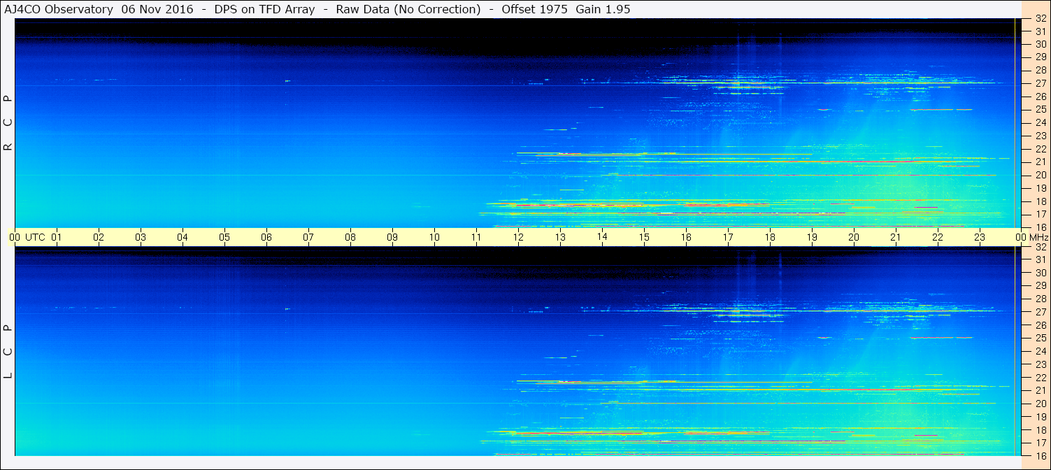Click 'DPS on TFD Array' in the title

coord(265,9)
